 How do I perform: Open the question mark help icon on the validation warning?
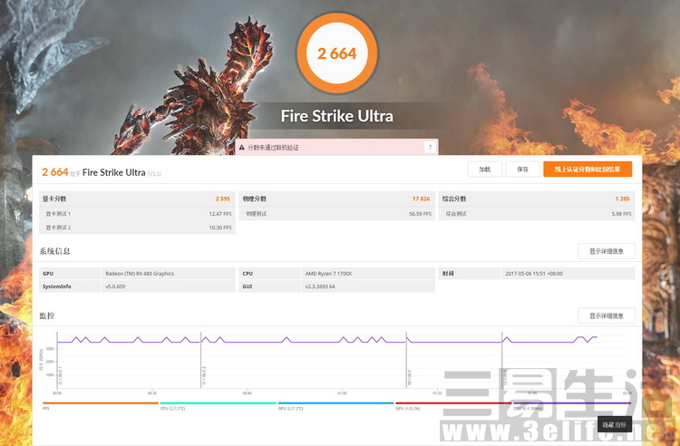coord(430,148)
